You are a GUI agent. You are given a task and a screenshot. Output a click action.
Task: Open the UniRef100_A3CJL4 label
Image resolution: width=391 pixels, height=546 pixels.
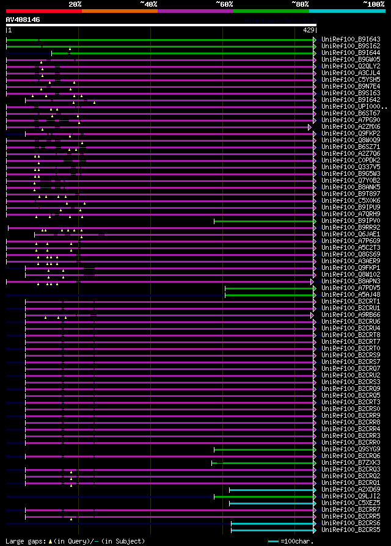pyautogui.click(x=351, y=73)
